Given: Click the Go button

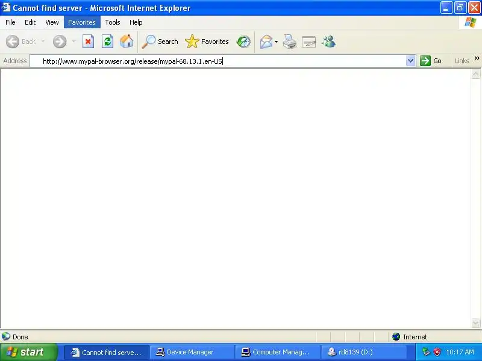Looking at the screenshot, I should [431, 61].
